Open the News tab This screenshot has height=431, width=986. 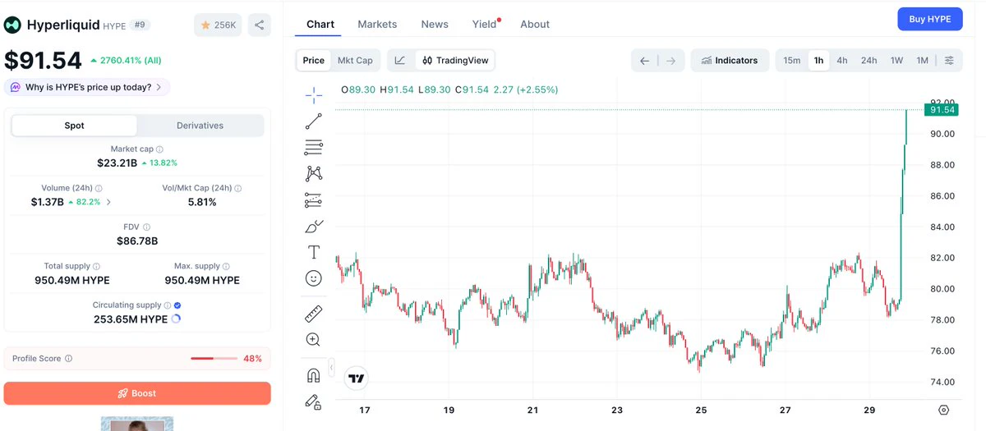coord(435,24)
